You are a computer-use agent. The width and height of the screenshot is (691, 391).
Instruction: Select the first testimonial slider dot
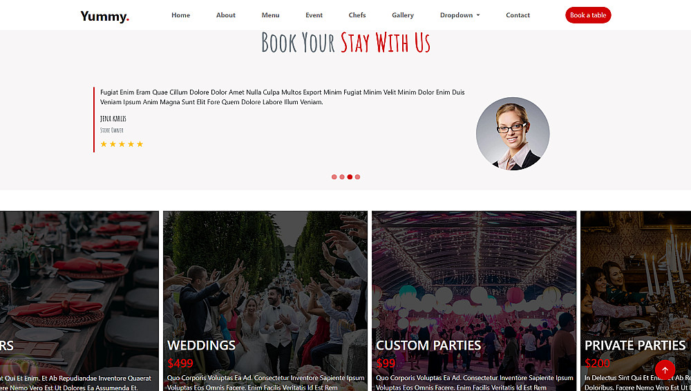pos(334,177)
